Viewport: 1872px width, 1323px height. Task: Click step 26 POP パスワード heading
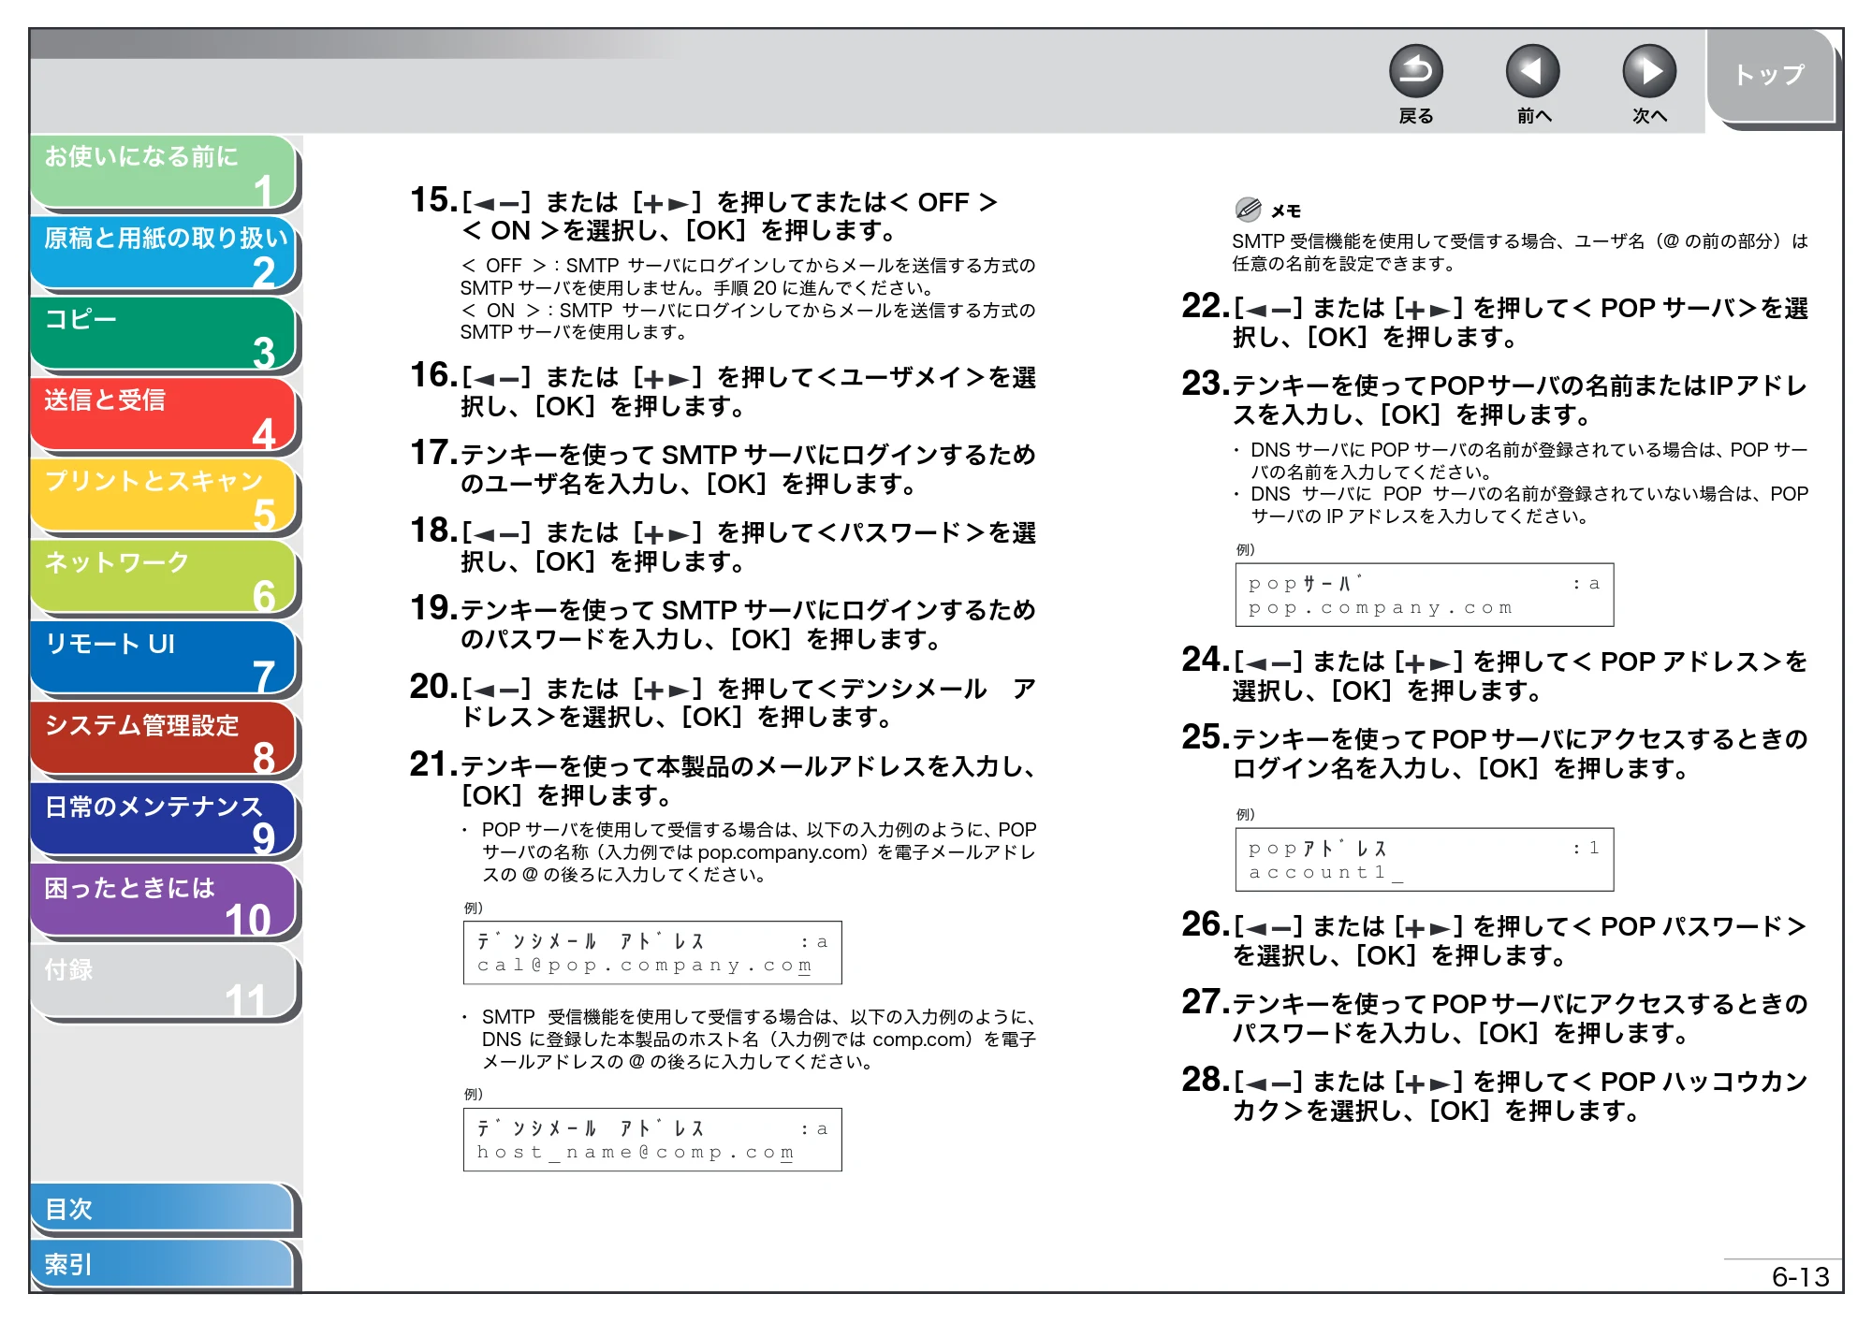(x=1495, y=939)
